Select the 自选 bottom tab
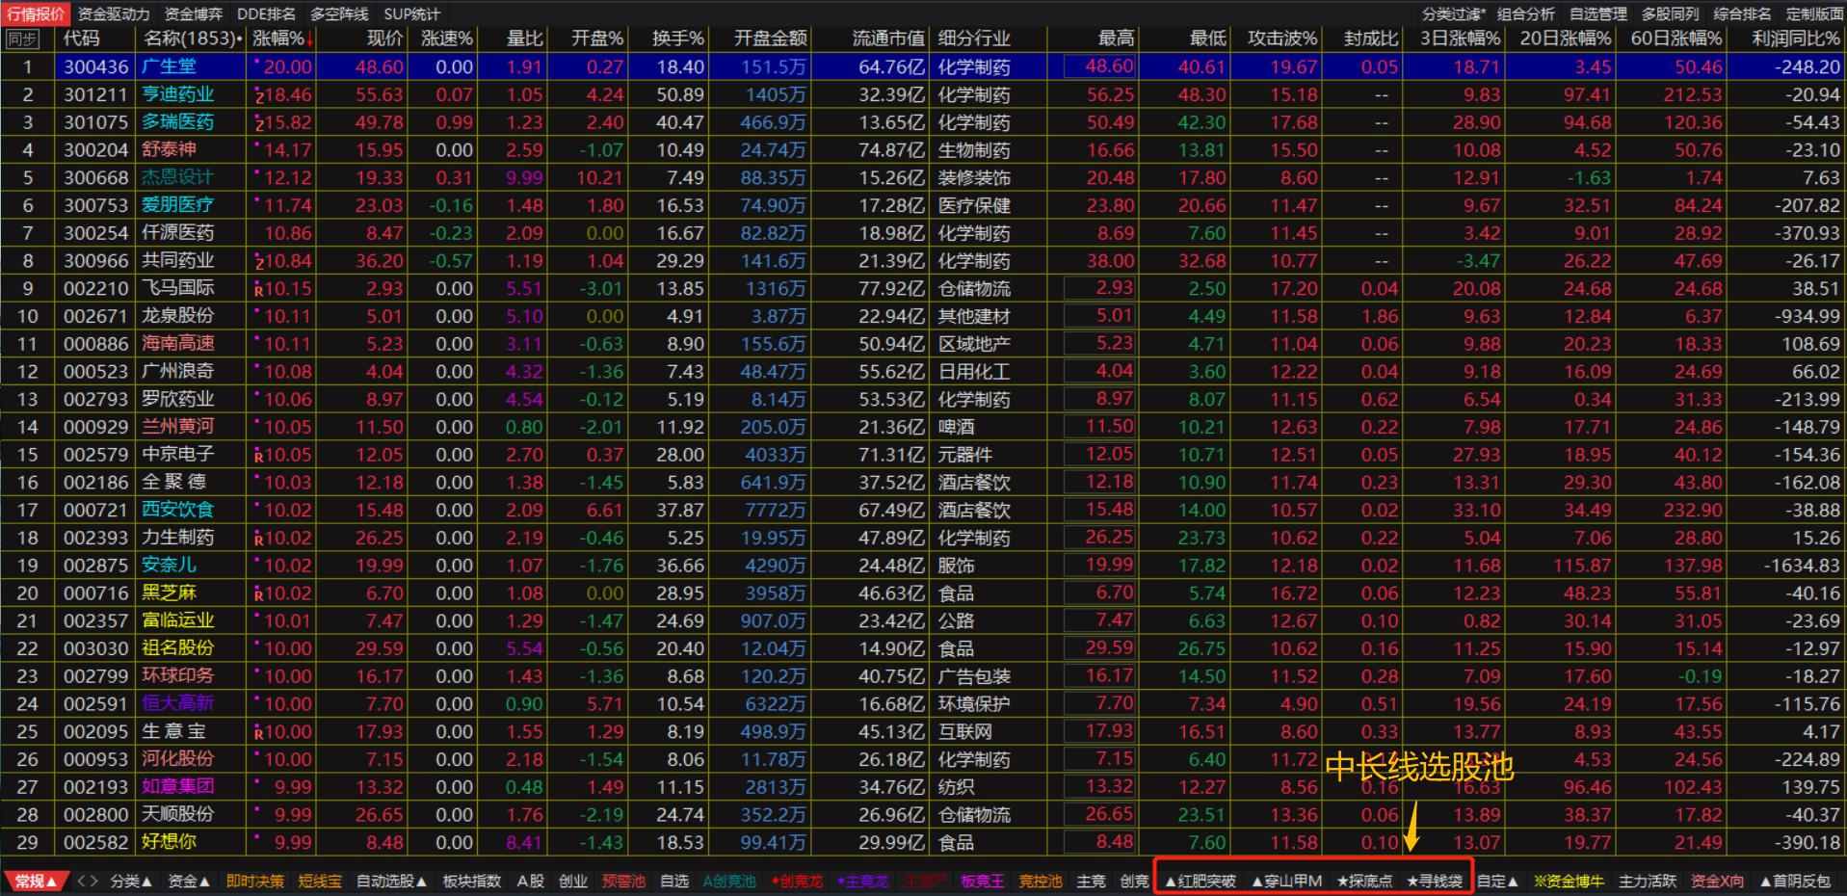The height and width of the screenshot is (896, 1847). click(674, 881)
